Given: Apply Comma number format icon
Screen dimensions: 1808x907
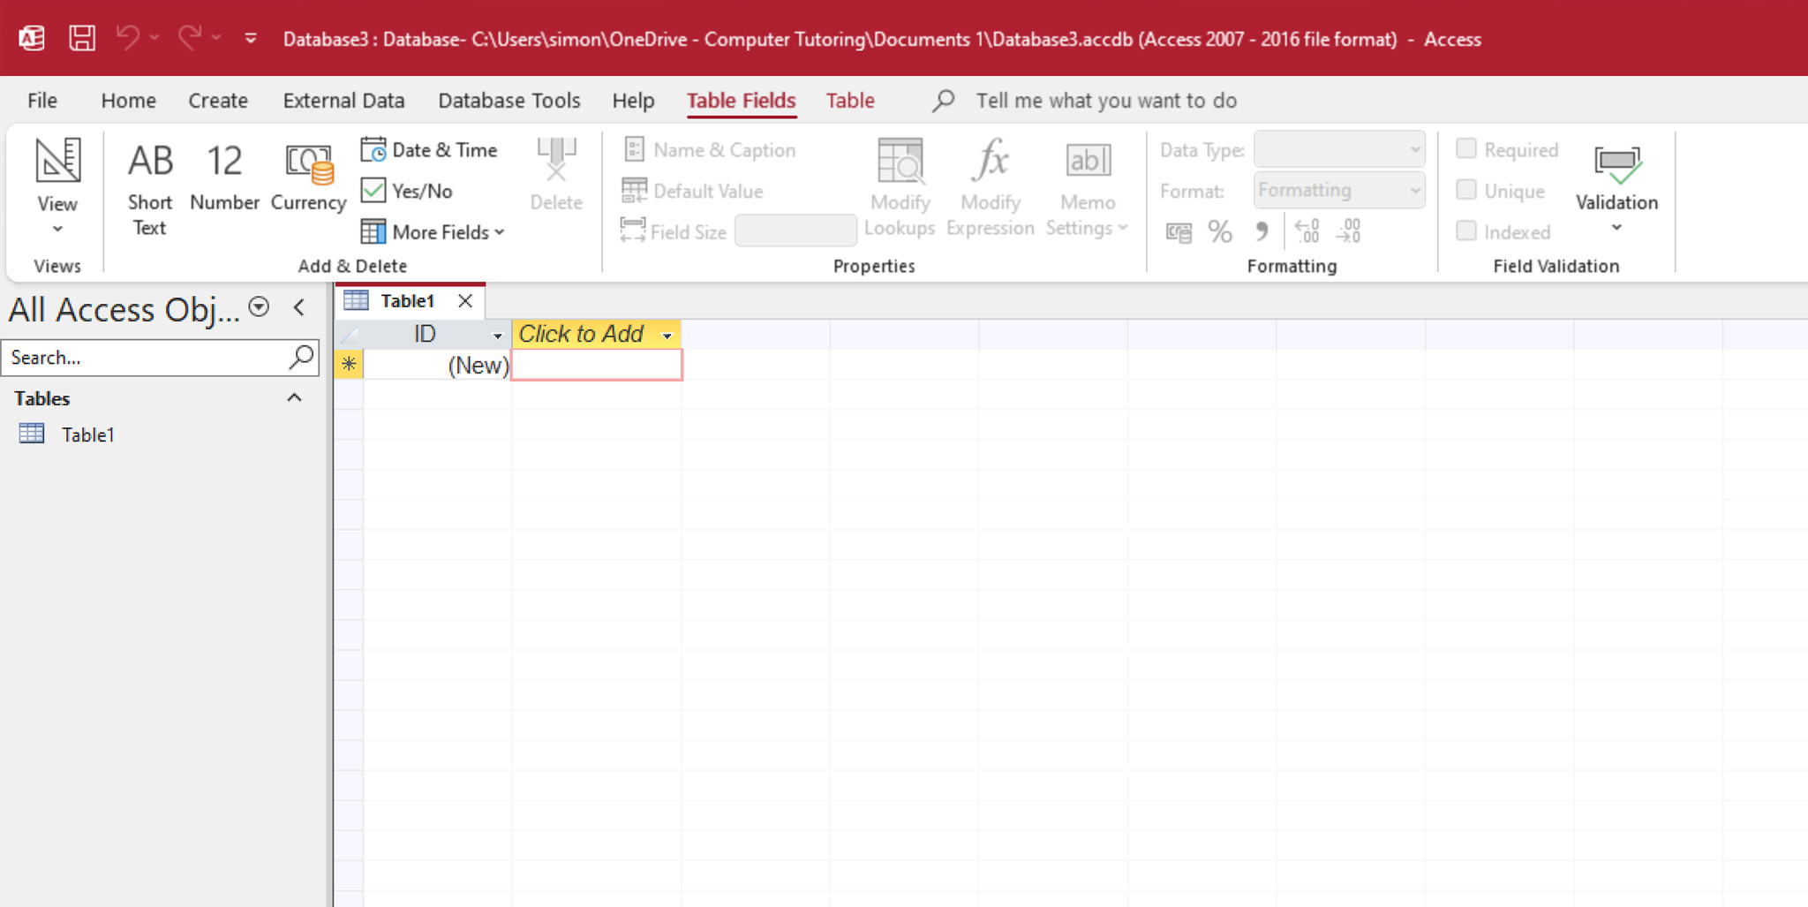Looking at the screenshot, I should click(x=1262, y=232).
